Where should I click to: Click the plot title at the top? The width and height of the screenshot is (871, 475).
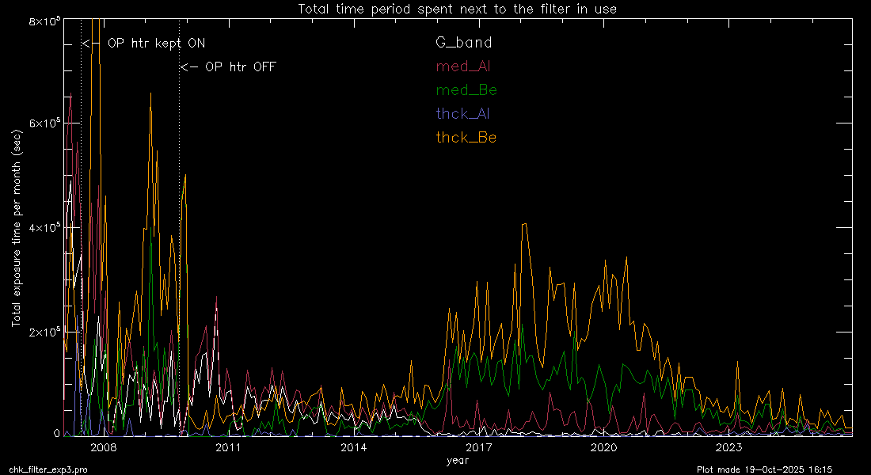point(457,9)
